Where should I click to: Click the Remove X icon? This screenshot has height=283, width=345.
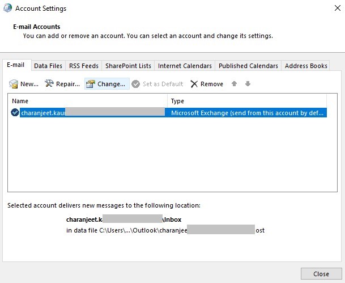(194, 84)
